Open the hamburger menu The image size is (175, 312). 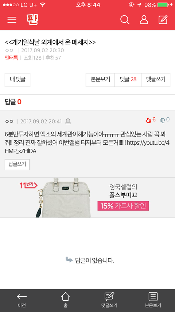point(12,20)
